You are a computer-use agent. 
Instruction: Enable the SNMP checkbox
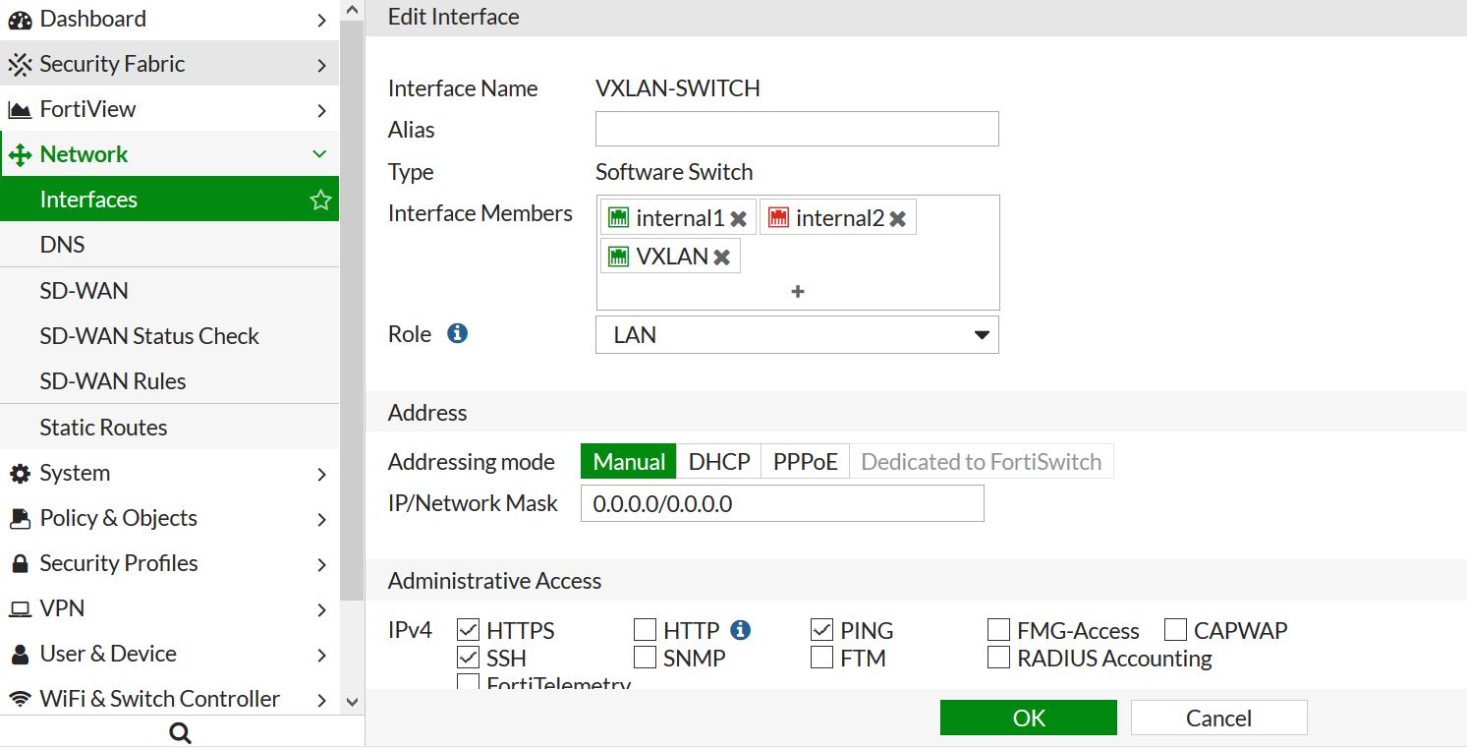coord(646,658)
